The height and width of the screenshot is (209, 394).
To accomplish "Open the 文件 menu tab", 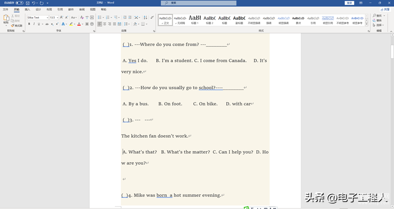I will pyautogui.click(x=5, y=10).
